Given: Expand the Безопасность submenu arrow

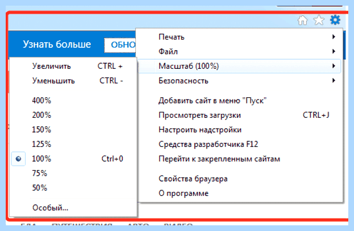Looking at the screenshot, I should tap(333, 81).
